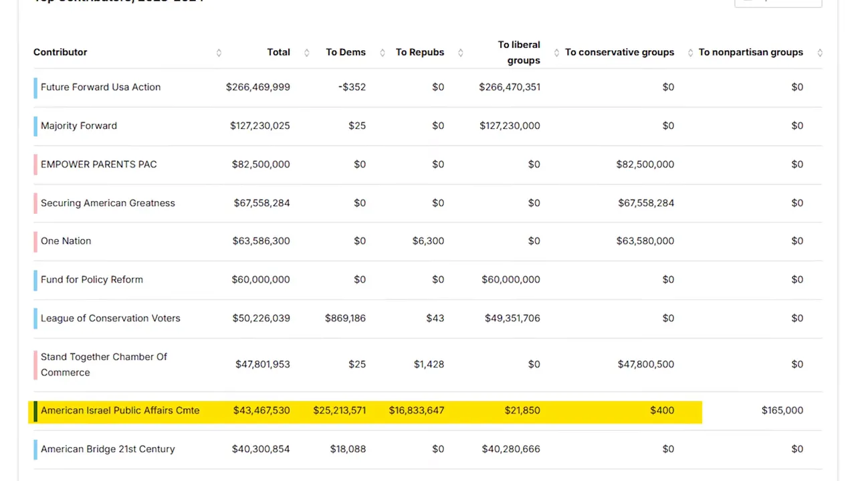
Task: Click total value $67,558,284
Action: pyautogui.click(x=261, y=203)
